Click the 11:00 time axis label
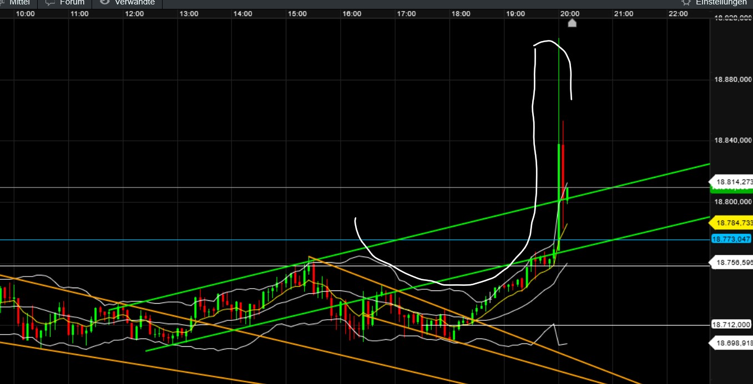Image resolution: width=753 pixels, height=384 pixels. (x=80, y=14)
